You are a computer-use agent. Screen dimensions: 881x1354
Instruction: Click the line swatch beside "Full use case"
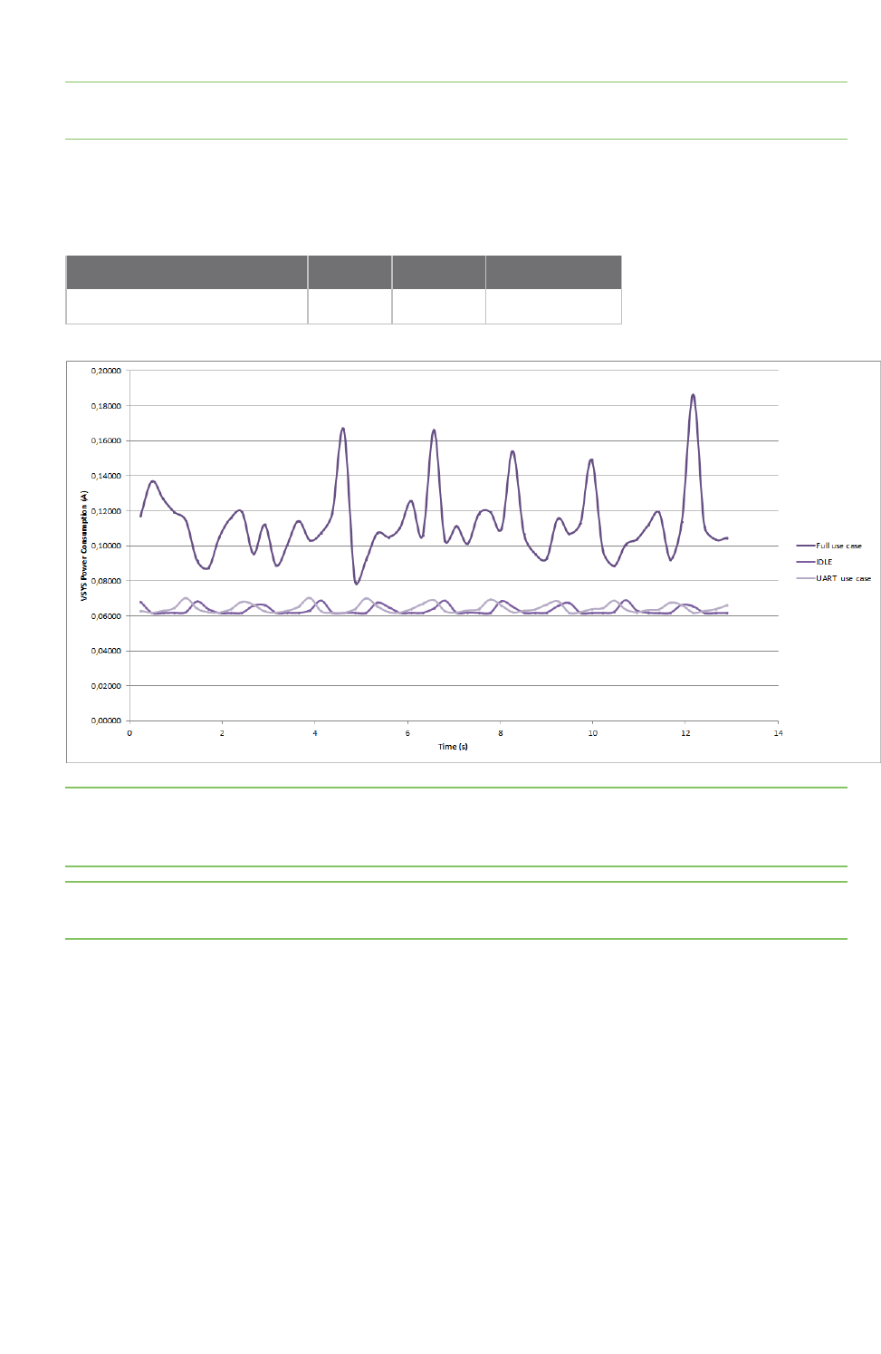[x=806, y=546]
